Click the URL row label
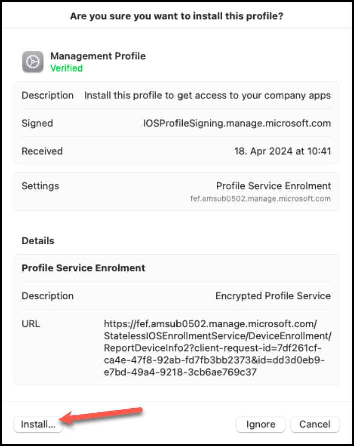This screenshot has height=446, width=354. pyautogui.click(x=31, y=324)
